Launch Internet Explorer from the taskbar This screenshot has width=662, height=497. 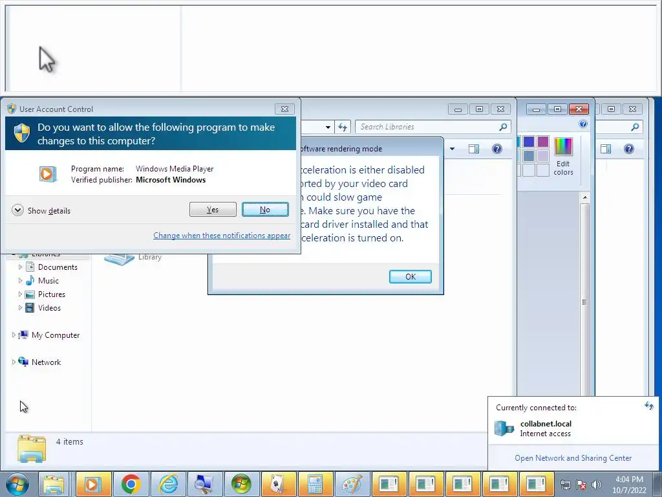(x=168, y=484)
